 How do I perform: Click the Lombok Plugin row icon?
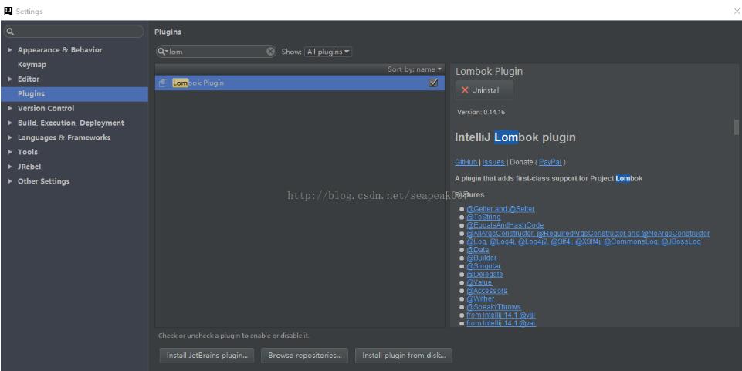(x=162, y=83)
